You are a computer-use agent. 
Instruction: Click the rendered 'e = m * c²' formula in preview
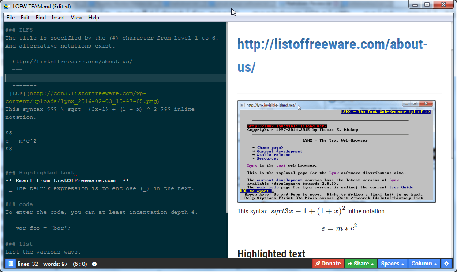point(339,228)
